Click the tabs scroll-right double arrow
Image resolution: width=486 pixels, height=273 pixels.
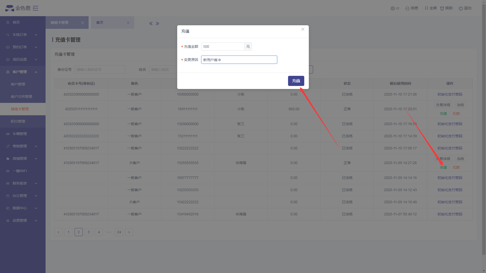(x=157, y=24)
